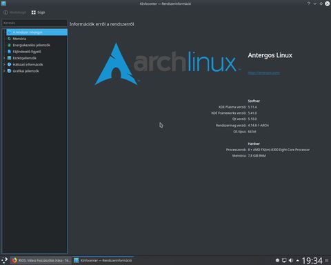Click the KDE Frameworks version value 5.41.0
The width and height of the screenshot is (331, 265).
click(252, 113)
